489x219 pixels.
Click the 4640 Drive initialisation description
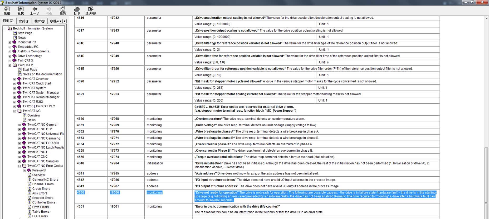coord(316,165)
